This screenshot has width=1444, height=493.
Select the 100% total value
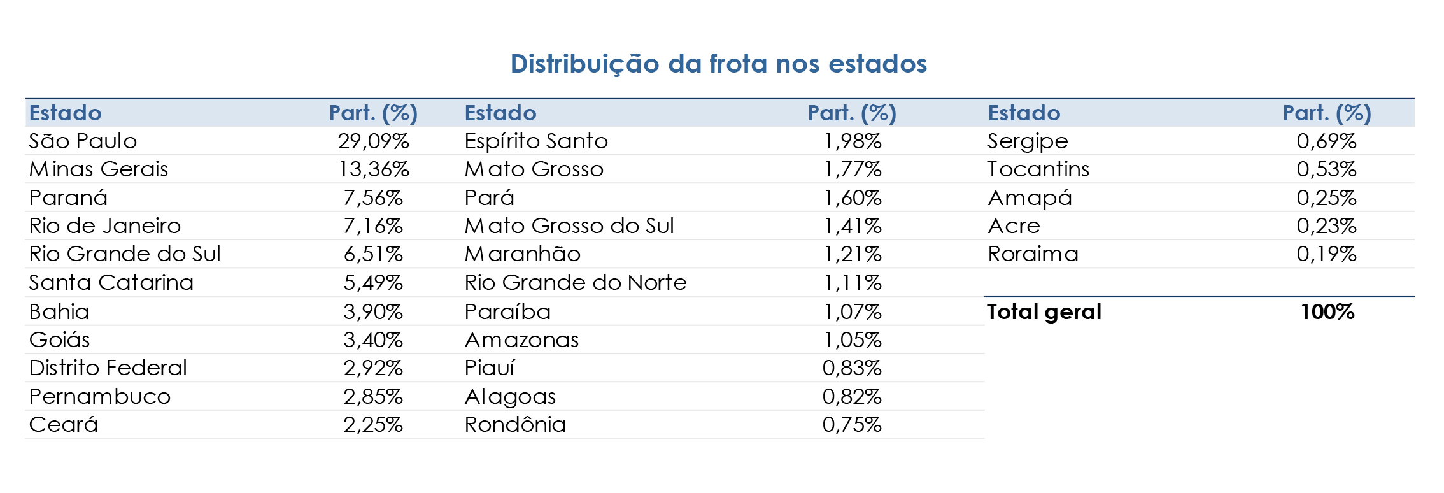click(x=1327, y=312)
